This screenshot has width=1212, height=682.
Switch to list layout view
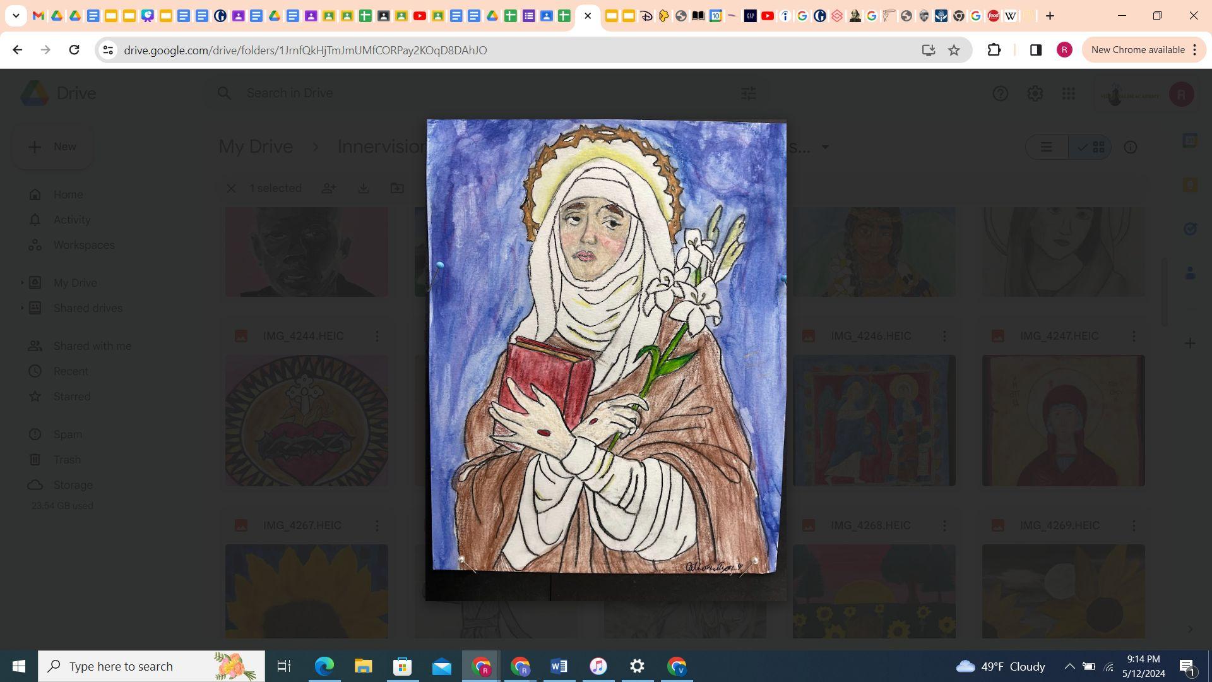pyautogui.click(x=1047, y=147)
